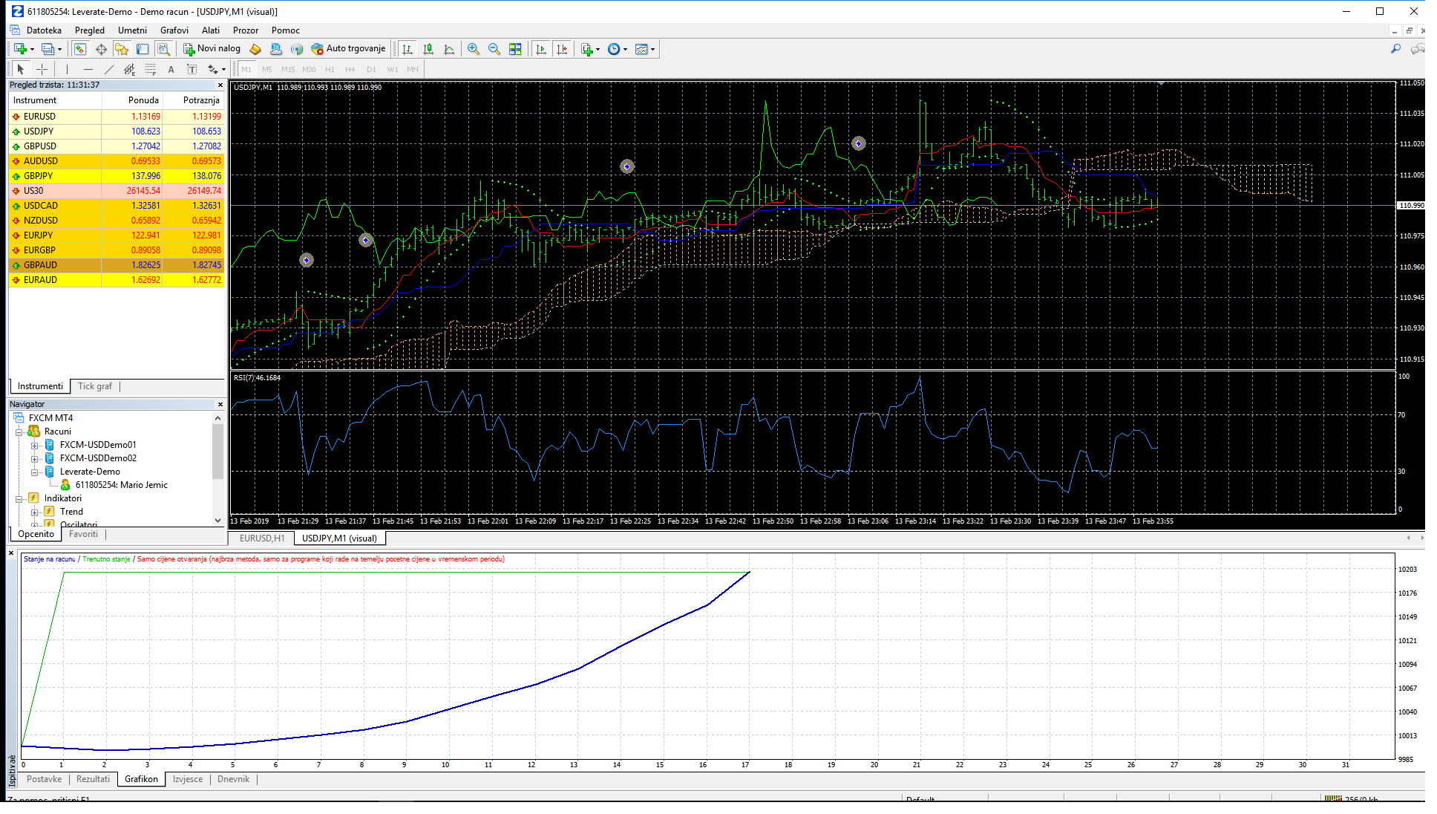This screenshot has height=814, width=1437.
Task: Toggle chart shift icon
Action: [562, 49]
